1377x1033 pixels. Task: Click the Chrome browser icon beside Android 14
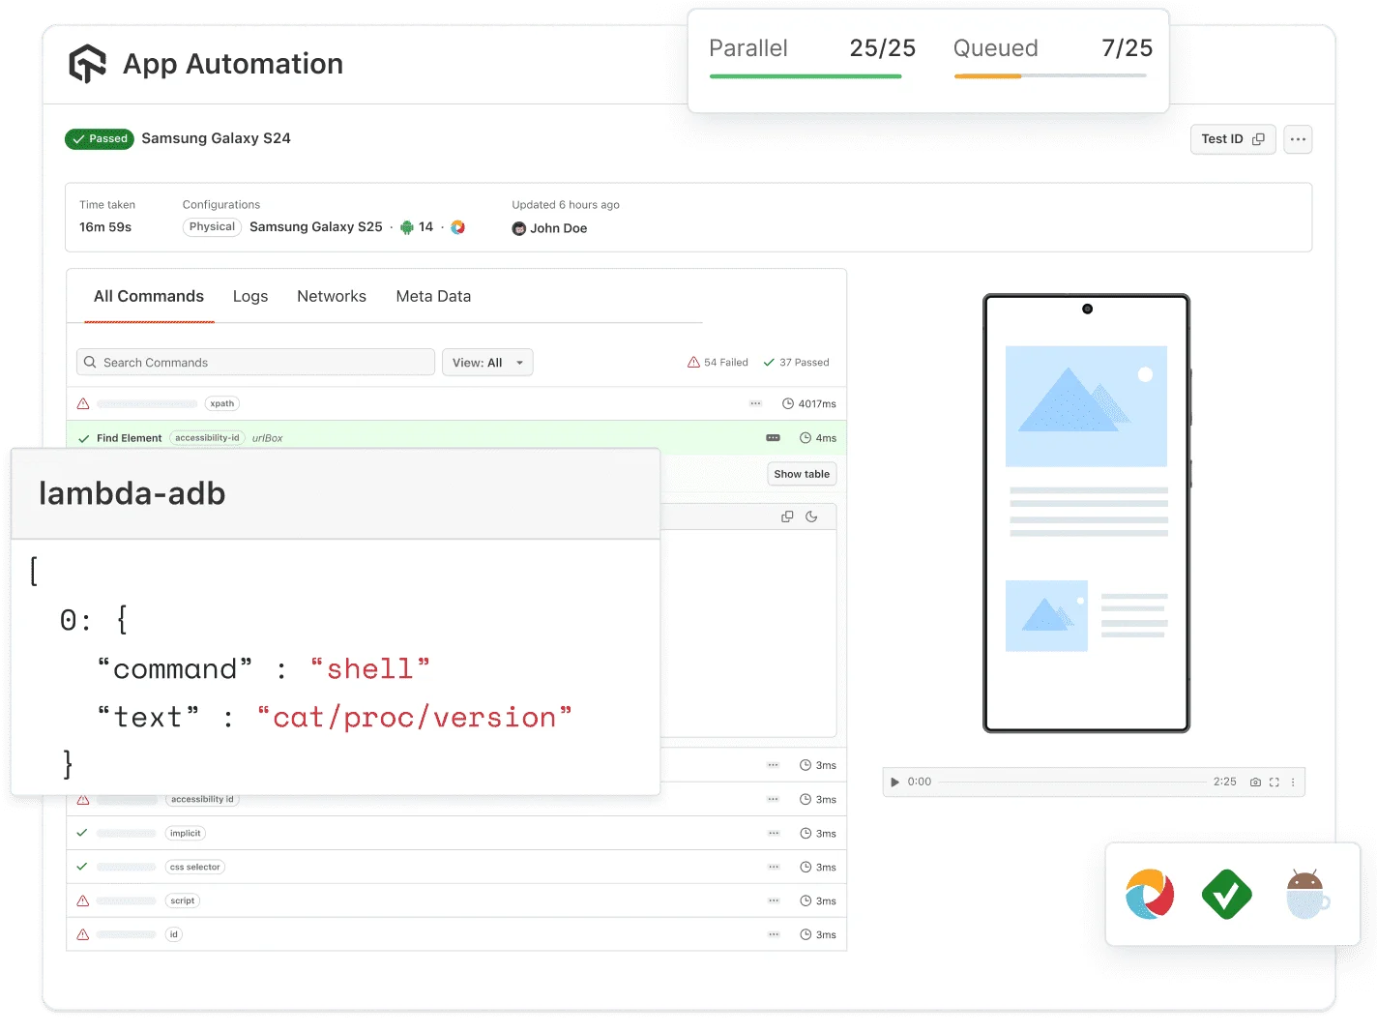tap(456, 226)
